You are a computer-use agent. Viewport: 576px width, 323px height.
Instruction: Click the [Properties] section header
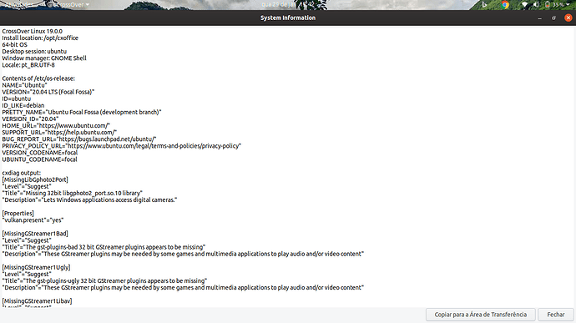click(x=18, y=214)
